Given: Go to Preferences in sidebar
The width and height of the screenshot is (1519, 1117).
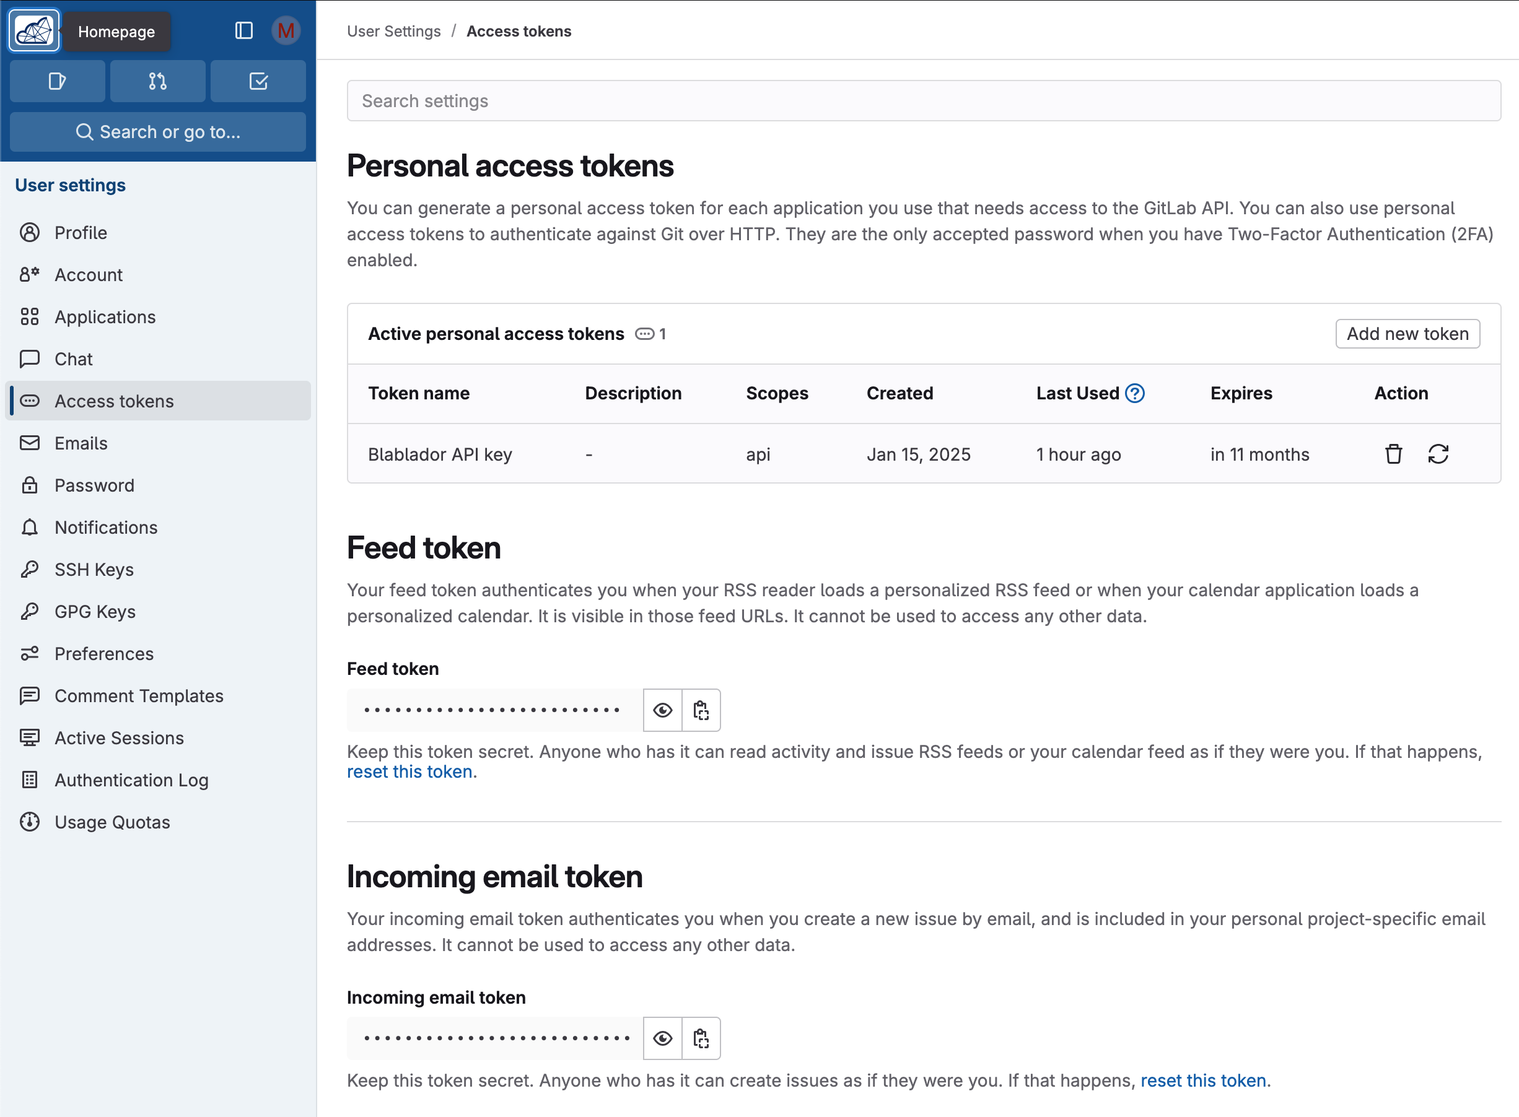Looking at the screenshot, I should 104,653.
